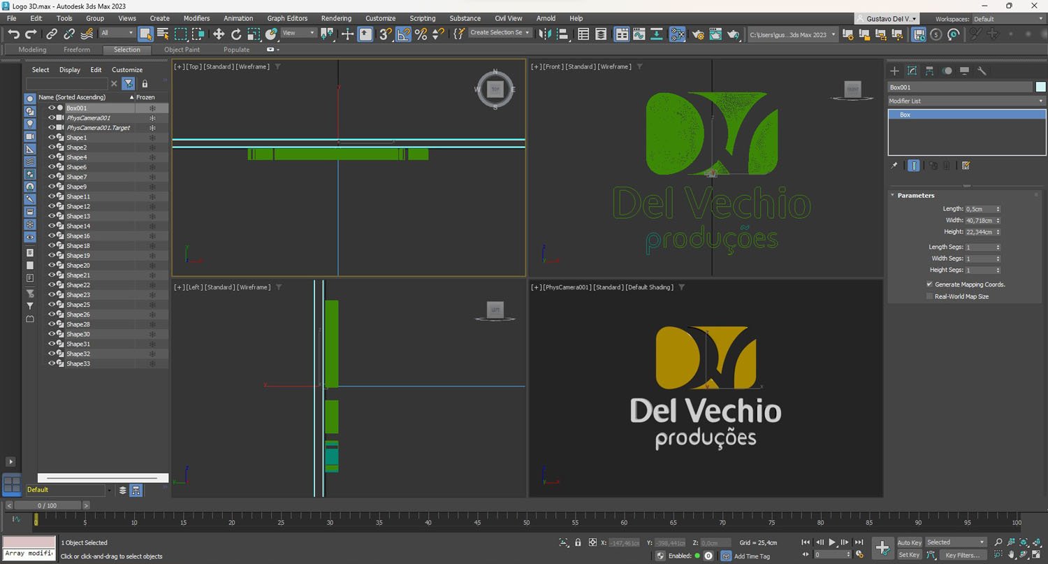
Task: Click the Undo arrow in main toolbar
Action: [13, 34]
